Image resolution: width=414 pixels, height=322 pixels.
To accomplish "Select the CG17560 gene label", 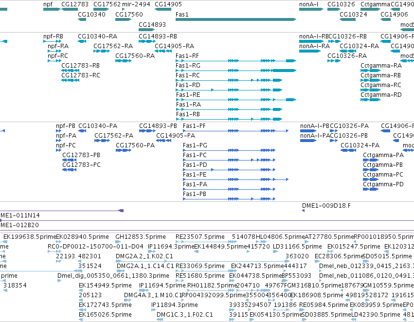I will tap(129, 14).
